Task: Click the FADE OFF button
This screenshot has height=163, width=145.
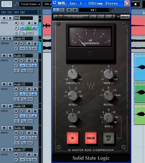Action: [109, 138]
